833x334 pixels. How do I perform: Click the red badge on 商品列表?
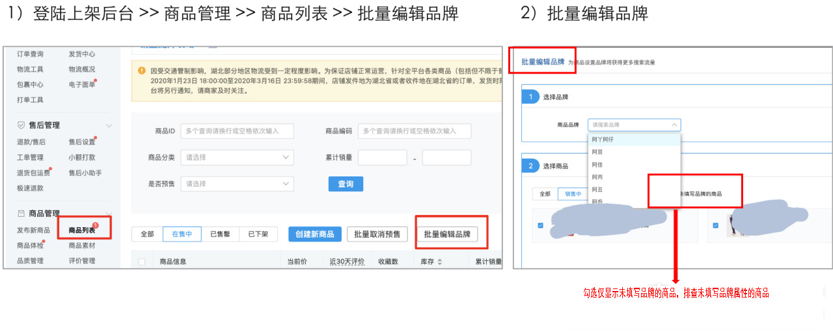[x=95, y=225]
